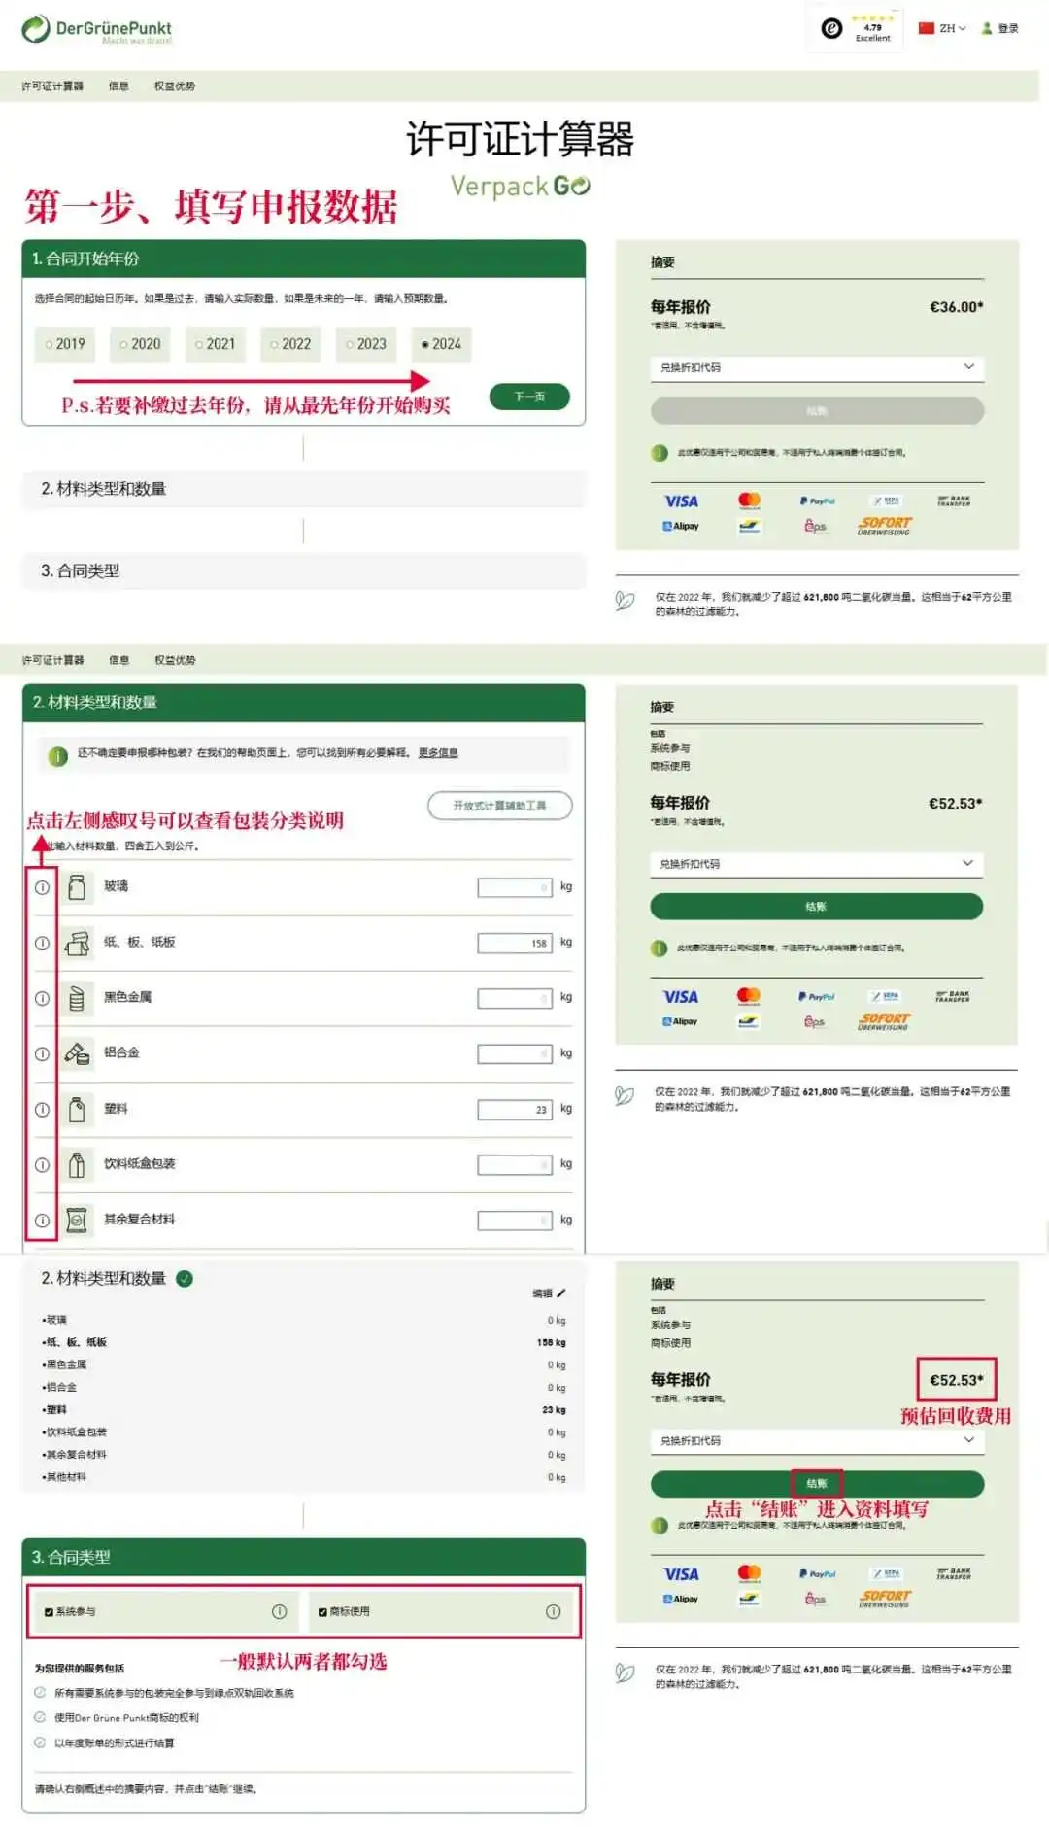The width and height of the screenshot is (1049, 1827).
Task: Click the 开放式计算辅助工具 button
Action: pos(499,806)
